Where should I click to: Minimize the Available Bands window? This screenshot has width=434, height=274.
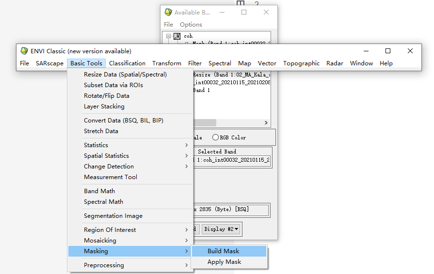(x=222, y=12)
